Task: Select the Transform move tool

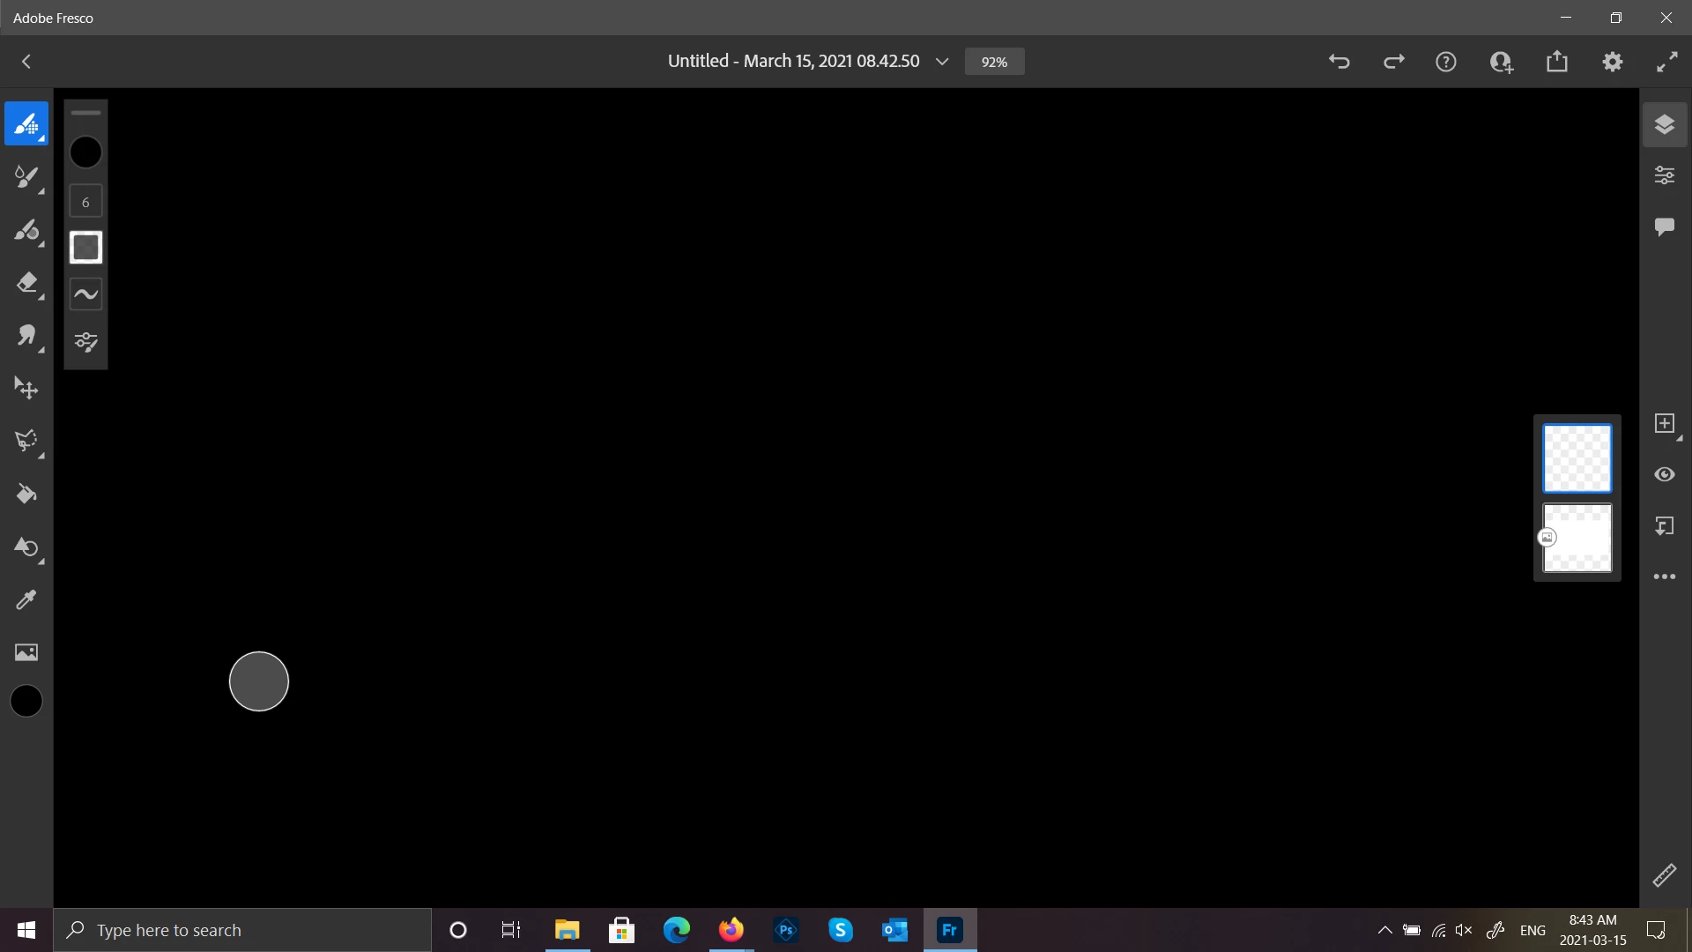Action: (26, 389)
